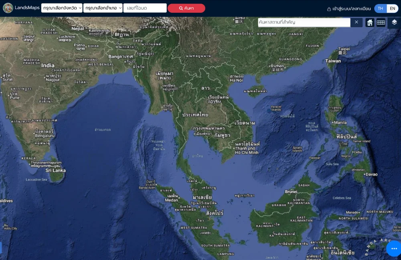
Task: Click the lock icon beside login
Action: point(329,8)
